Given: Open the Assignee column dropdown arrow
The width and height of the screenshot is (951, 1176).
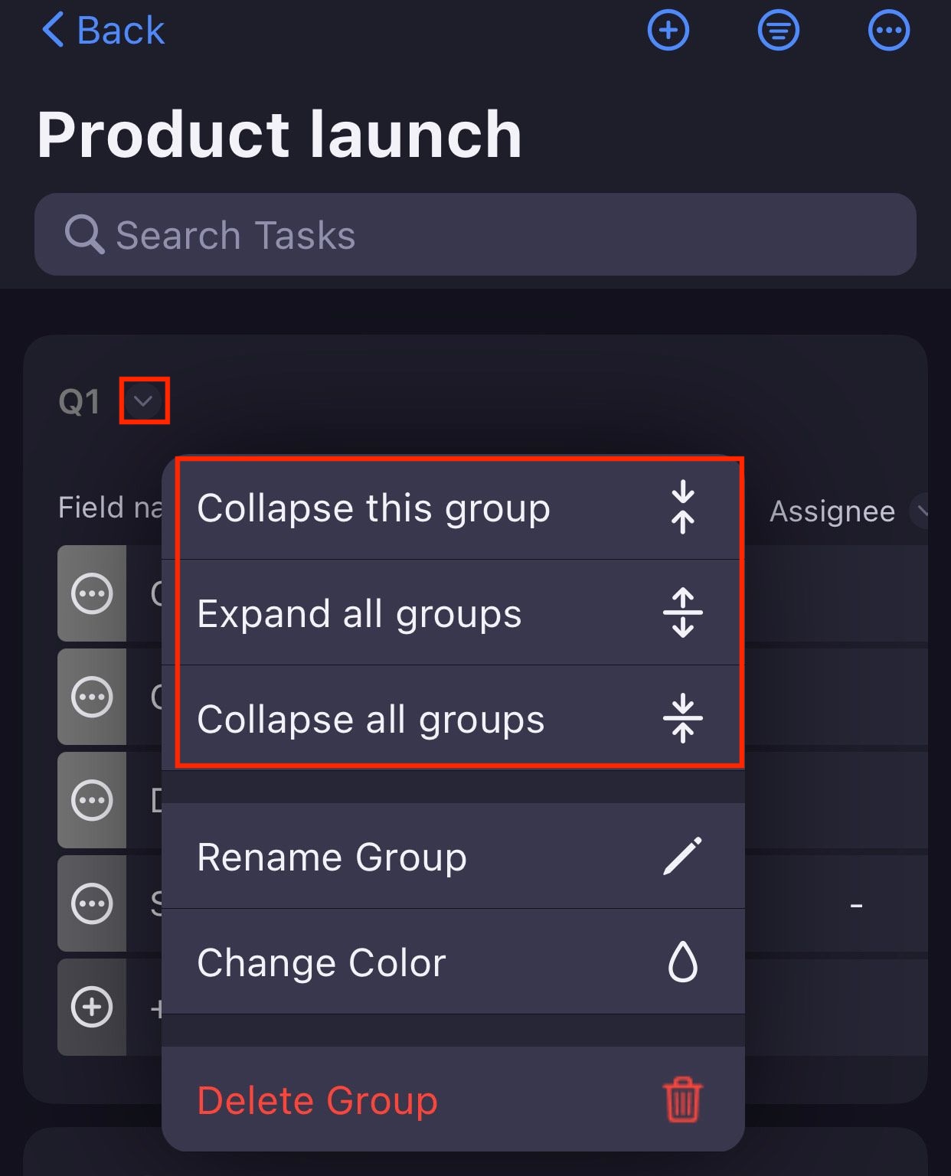Looking at the screenshot, I should [921, 511].
